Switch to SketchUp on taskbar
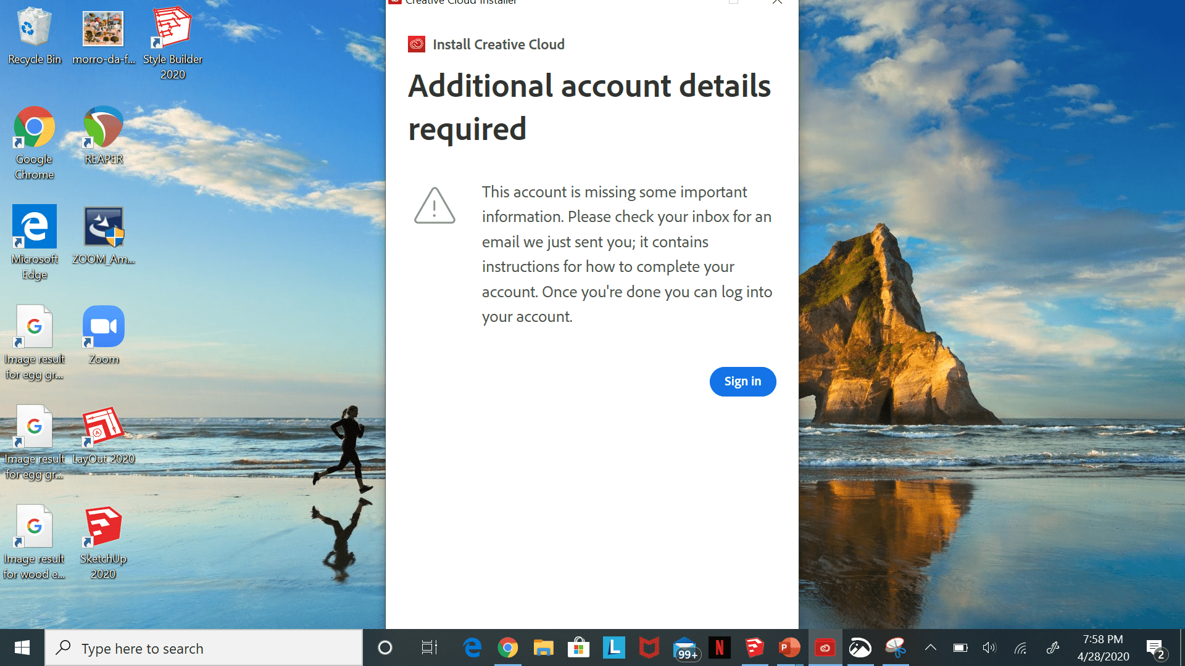The width and height of the screenshot is (1185, 666). pos(755,648)
